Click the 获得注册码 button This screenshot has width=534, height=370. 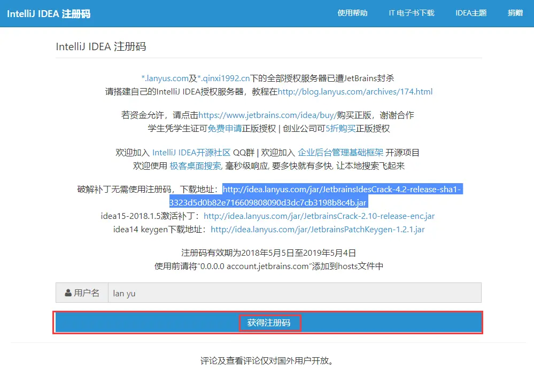[x=268, y=322]
